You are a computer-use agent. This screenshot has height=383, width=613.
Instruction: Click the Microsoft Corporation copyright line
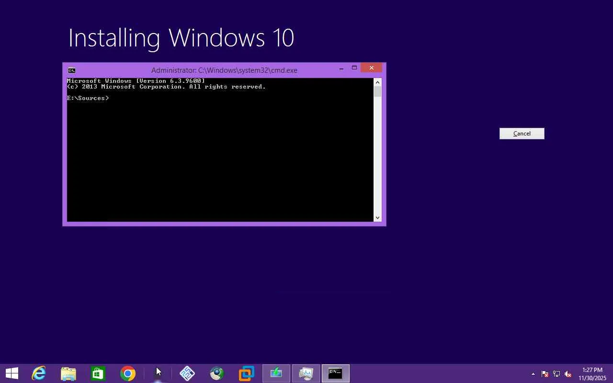[x=166, y=87]
